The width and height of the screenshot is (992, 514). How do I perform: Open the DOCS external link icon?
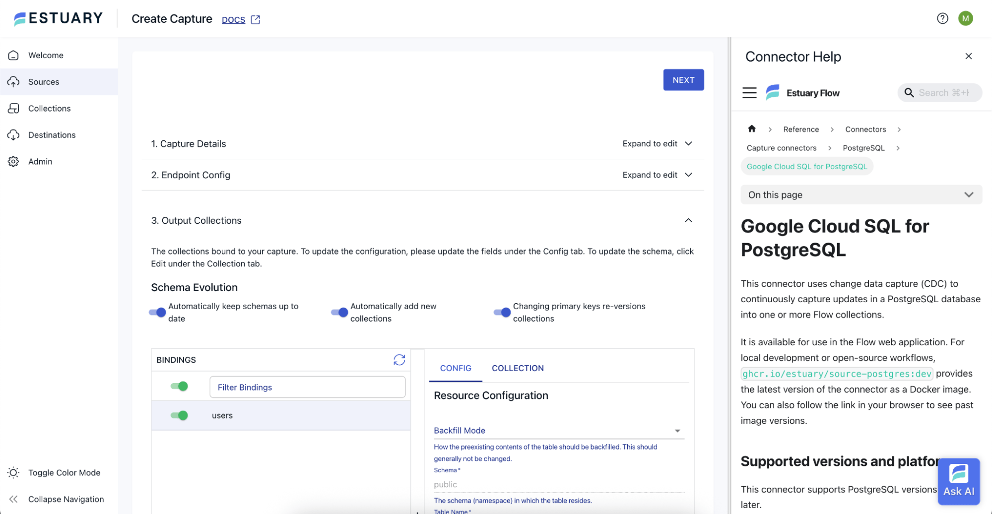tap(256, 19)
